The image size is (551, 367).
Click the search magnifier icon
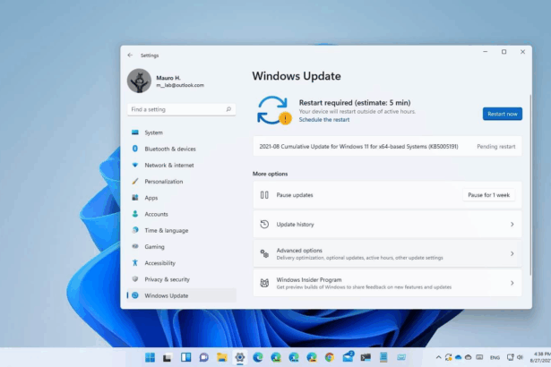[x=228, y=109]
